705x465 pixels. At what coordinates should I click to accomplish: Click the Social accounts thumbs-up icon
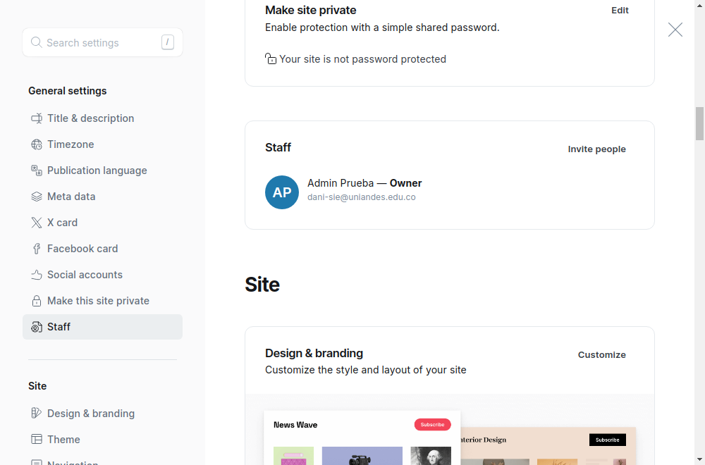coord(37,275)
